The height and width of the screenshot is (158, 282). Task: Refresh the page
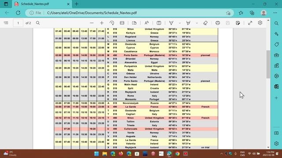click(18, 13)
